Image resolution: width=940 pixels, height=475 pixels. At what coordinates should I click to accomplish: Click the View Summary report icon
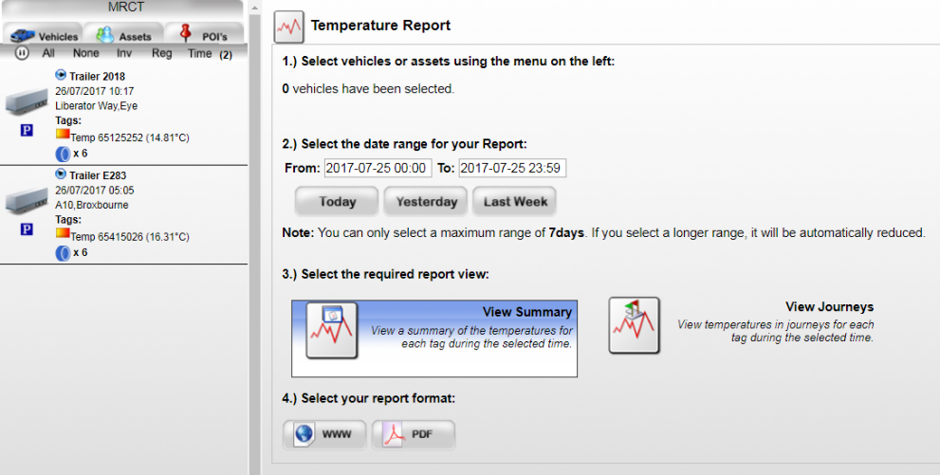[331, 331]
